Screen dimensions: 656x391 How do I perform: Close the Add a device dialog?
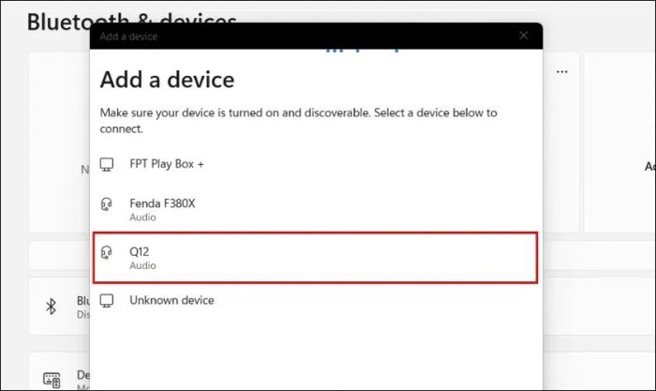(x=524, y=36)
